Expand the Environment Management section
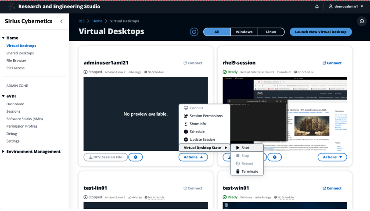The width and height of the screenshot is (370, 211). [4, 152]
